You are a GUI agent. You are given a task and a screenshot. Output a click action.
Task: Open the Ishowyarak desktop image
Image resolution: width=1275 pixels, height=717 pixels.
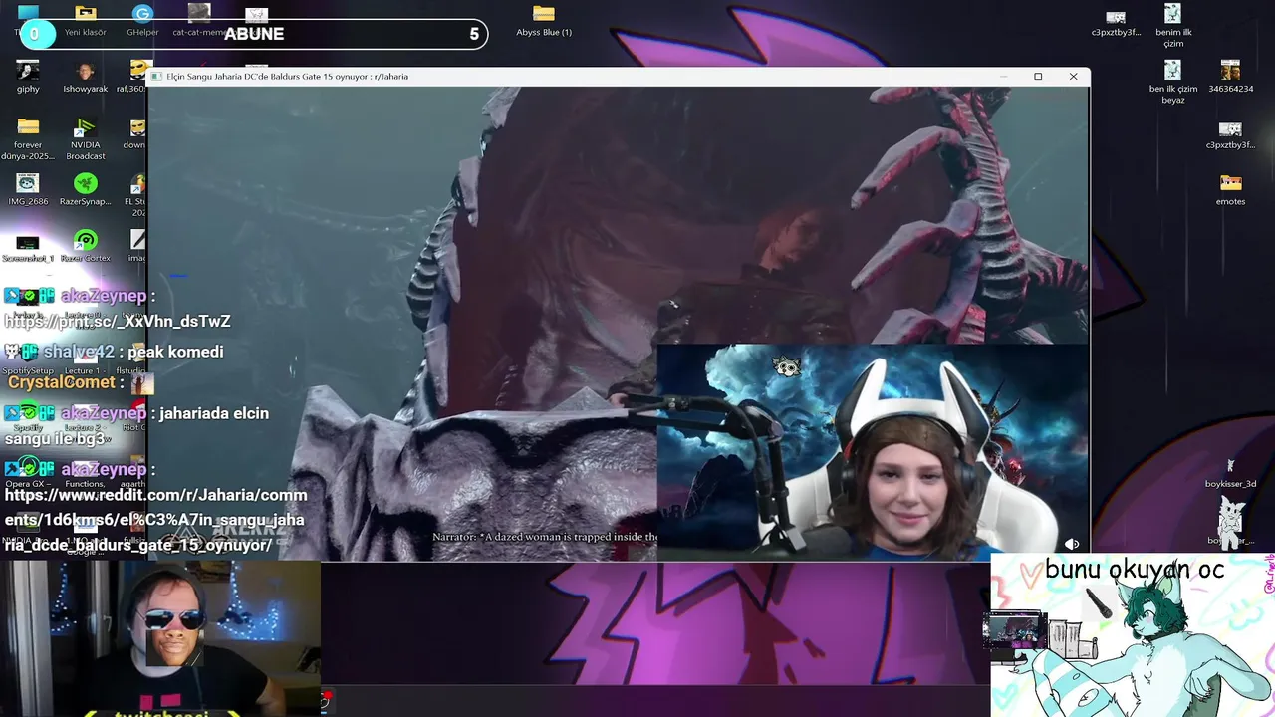[x=86, y=77]
